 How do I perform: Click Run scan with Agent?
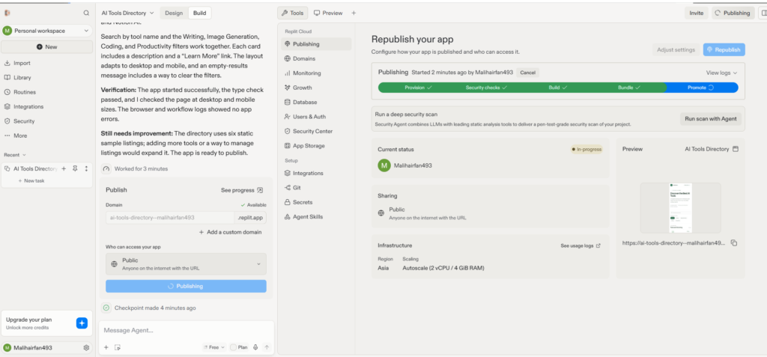click(x=710, y=119)
